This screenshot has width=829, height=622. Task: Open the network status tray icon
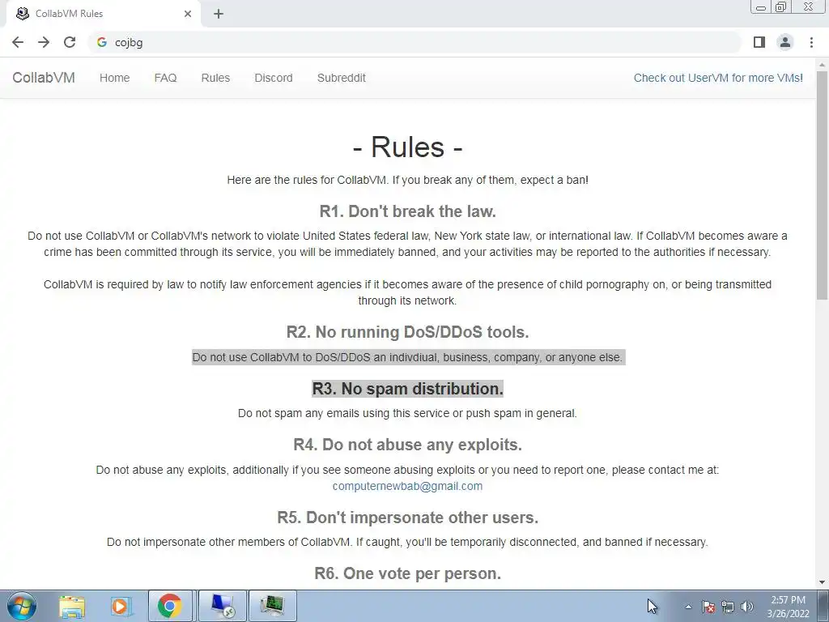click(x=728, y=607)
